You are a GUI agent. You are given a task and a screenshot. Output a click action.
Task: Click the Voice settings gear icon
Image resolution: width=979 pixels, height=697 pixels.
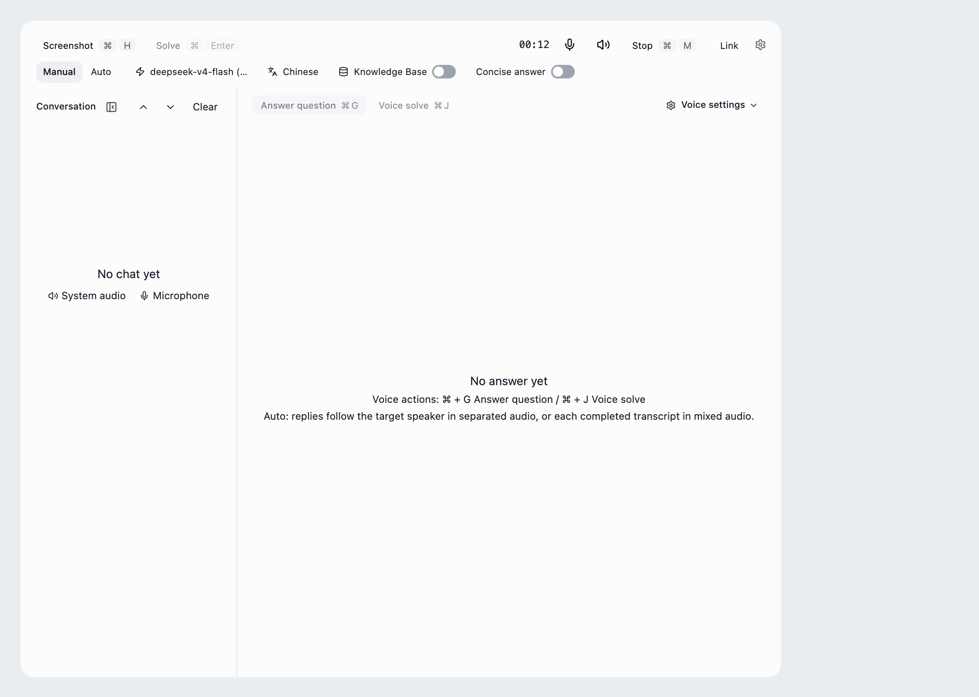click(671, 105)
